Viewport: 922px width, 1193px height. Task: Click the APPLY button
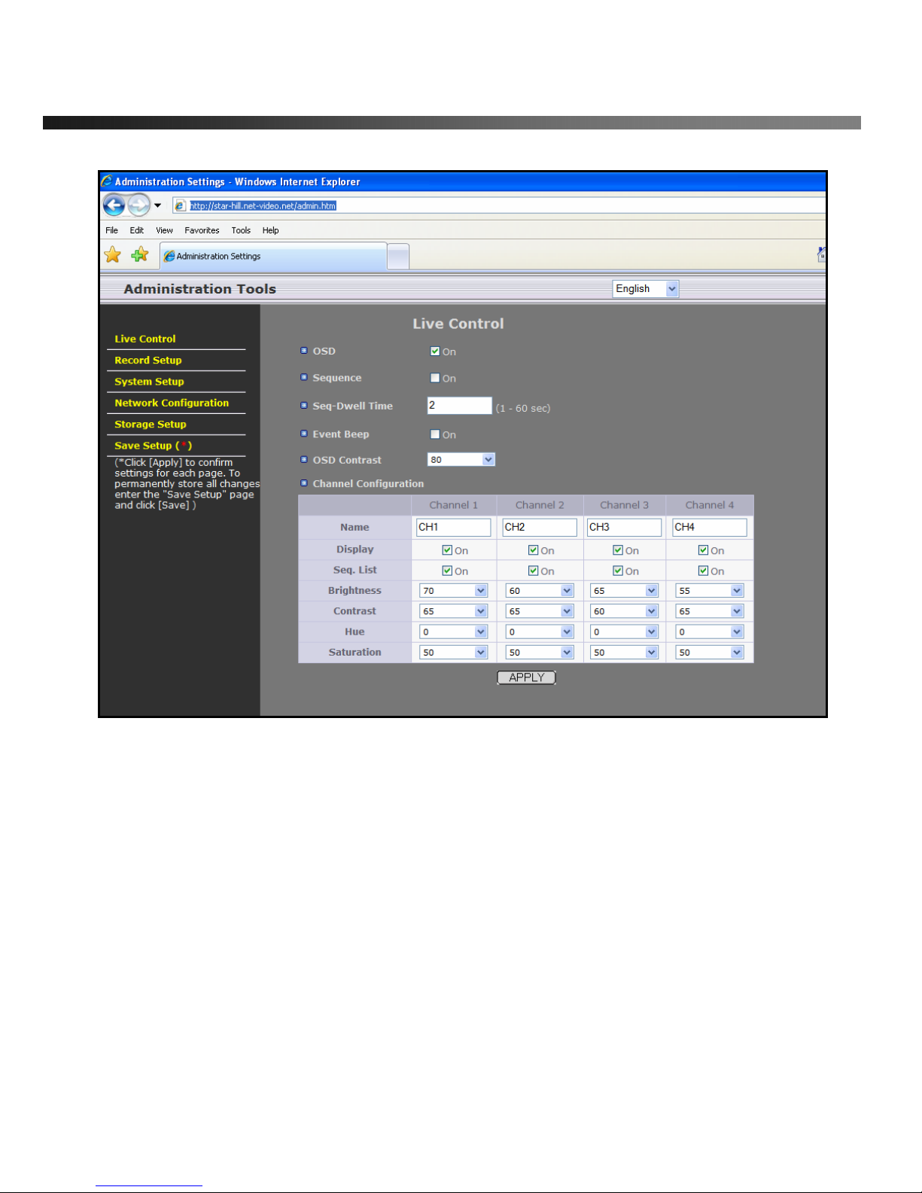[x=526, y=677]
